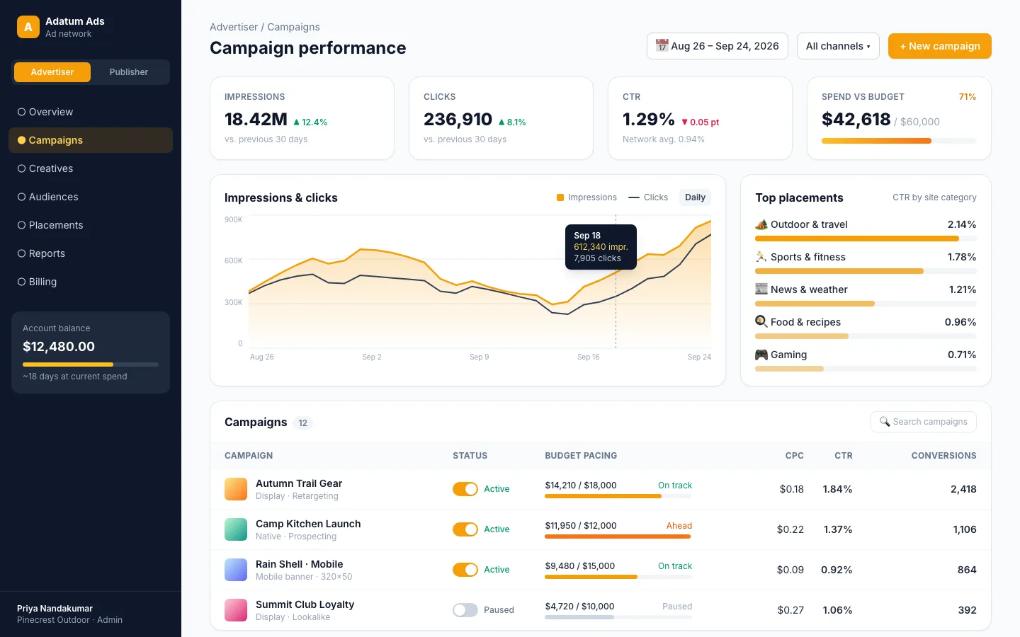Image resolution: width=1020 pixels, height=637 pixels.
Task: Click the Advertiser breadcrumb link
Action: [234, 27]
